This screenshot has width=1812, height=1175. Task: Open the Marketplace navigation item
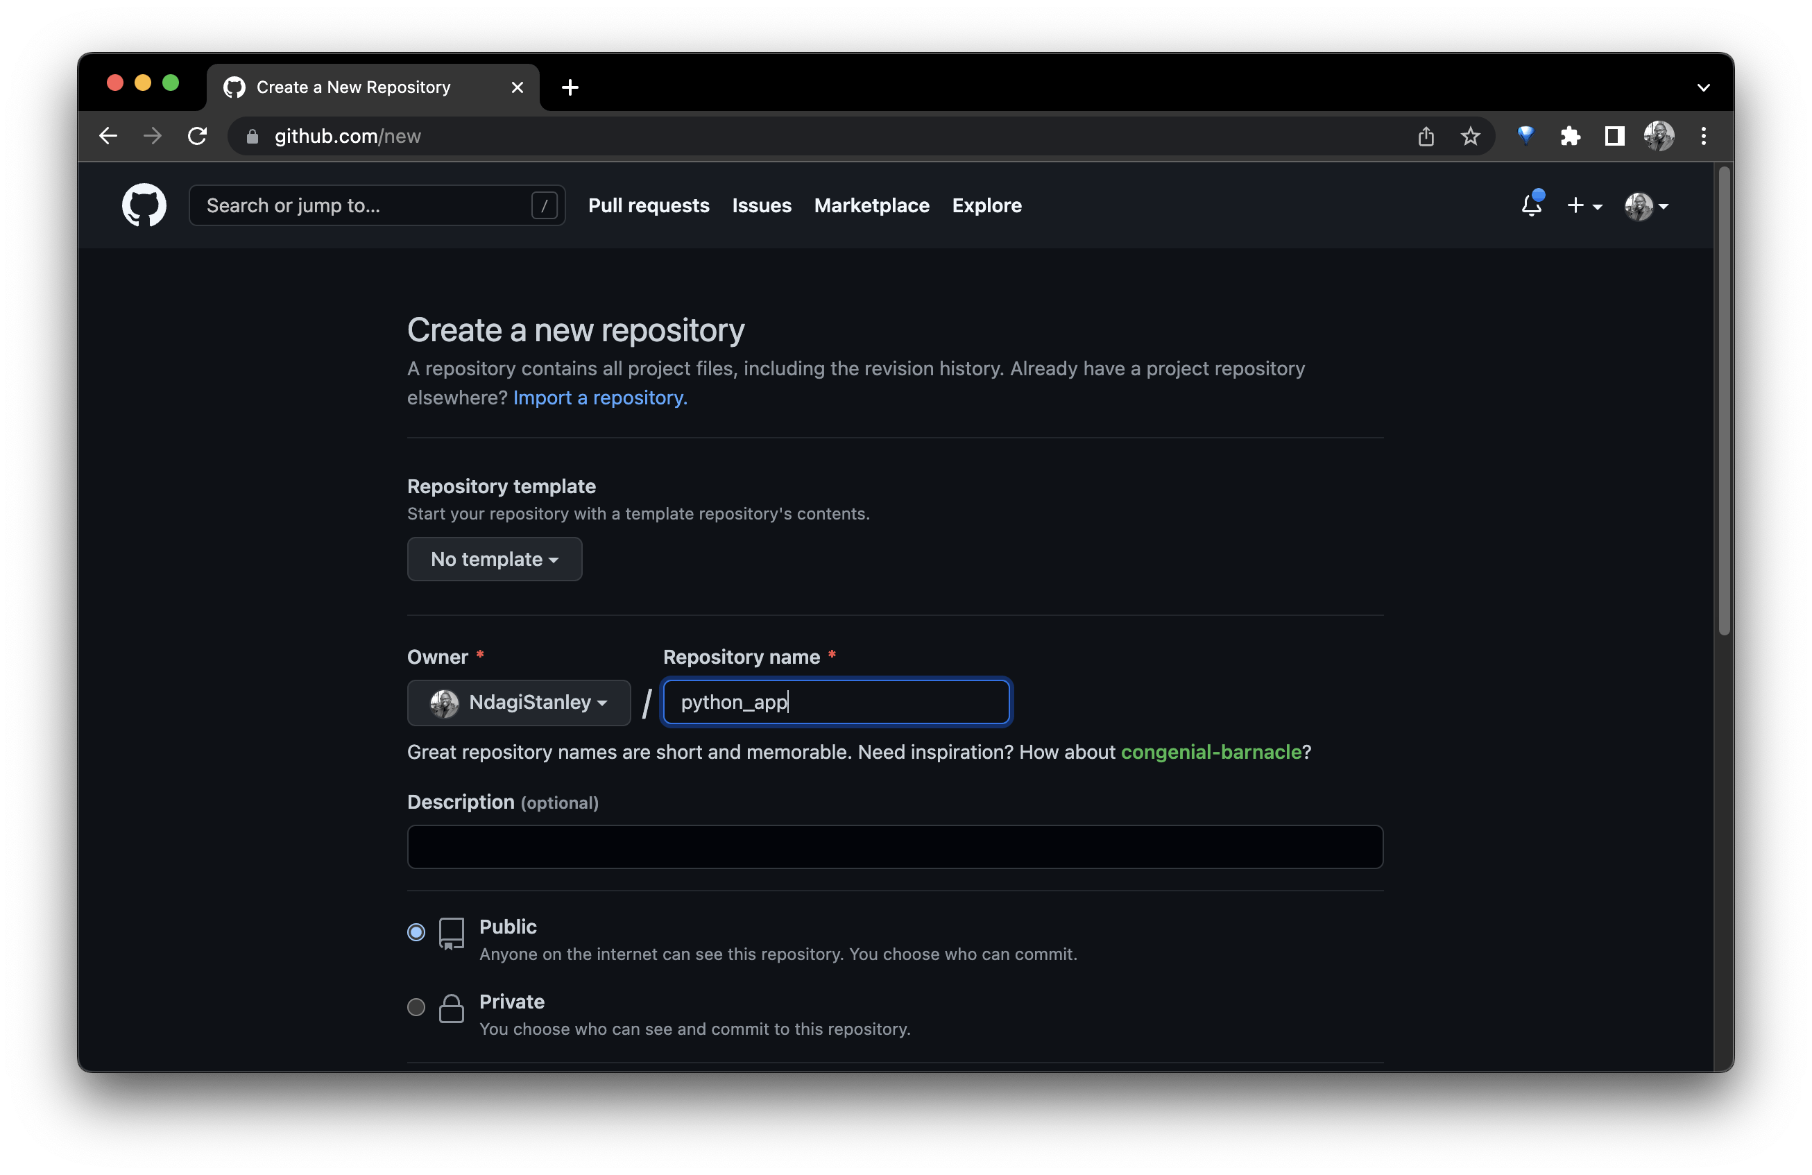[871, 205]
